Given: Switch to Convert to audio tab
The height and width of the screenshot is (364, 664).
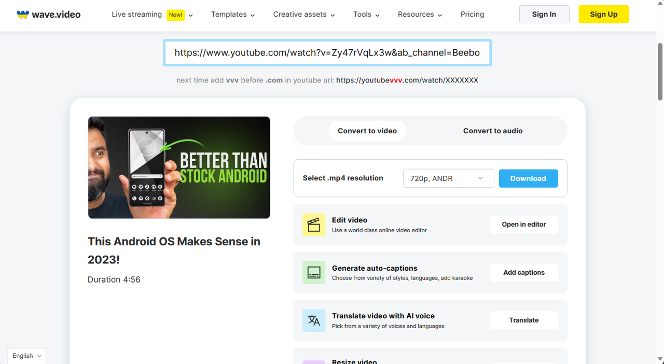Looking at the screenshot, I should click(x=493, y=131).
